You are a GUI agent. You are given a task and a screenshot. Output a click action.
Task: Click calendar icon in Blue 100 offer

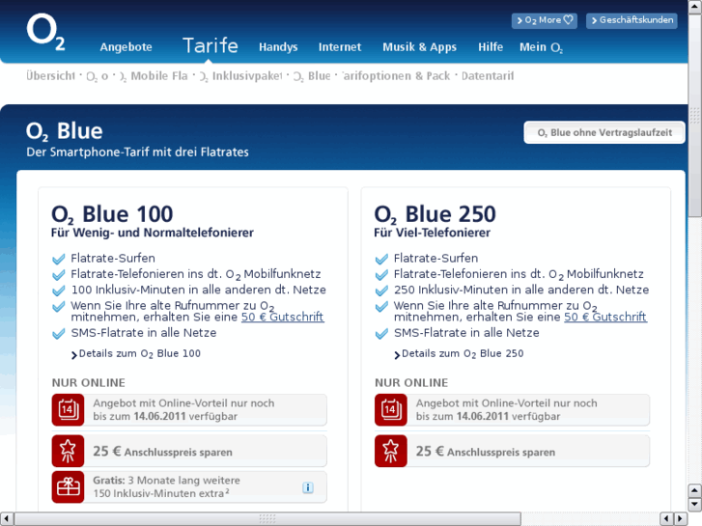(x=68, y=409)
